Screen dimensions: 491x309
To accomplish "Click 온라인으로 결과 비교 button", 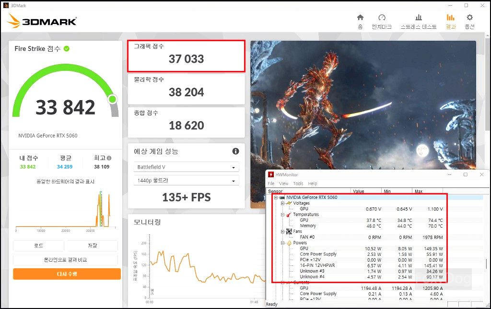I will click(x=65, y=260).
